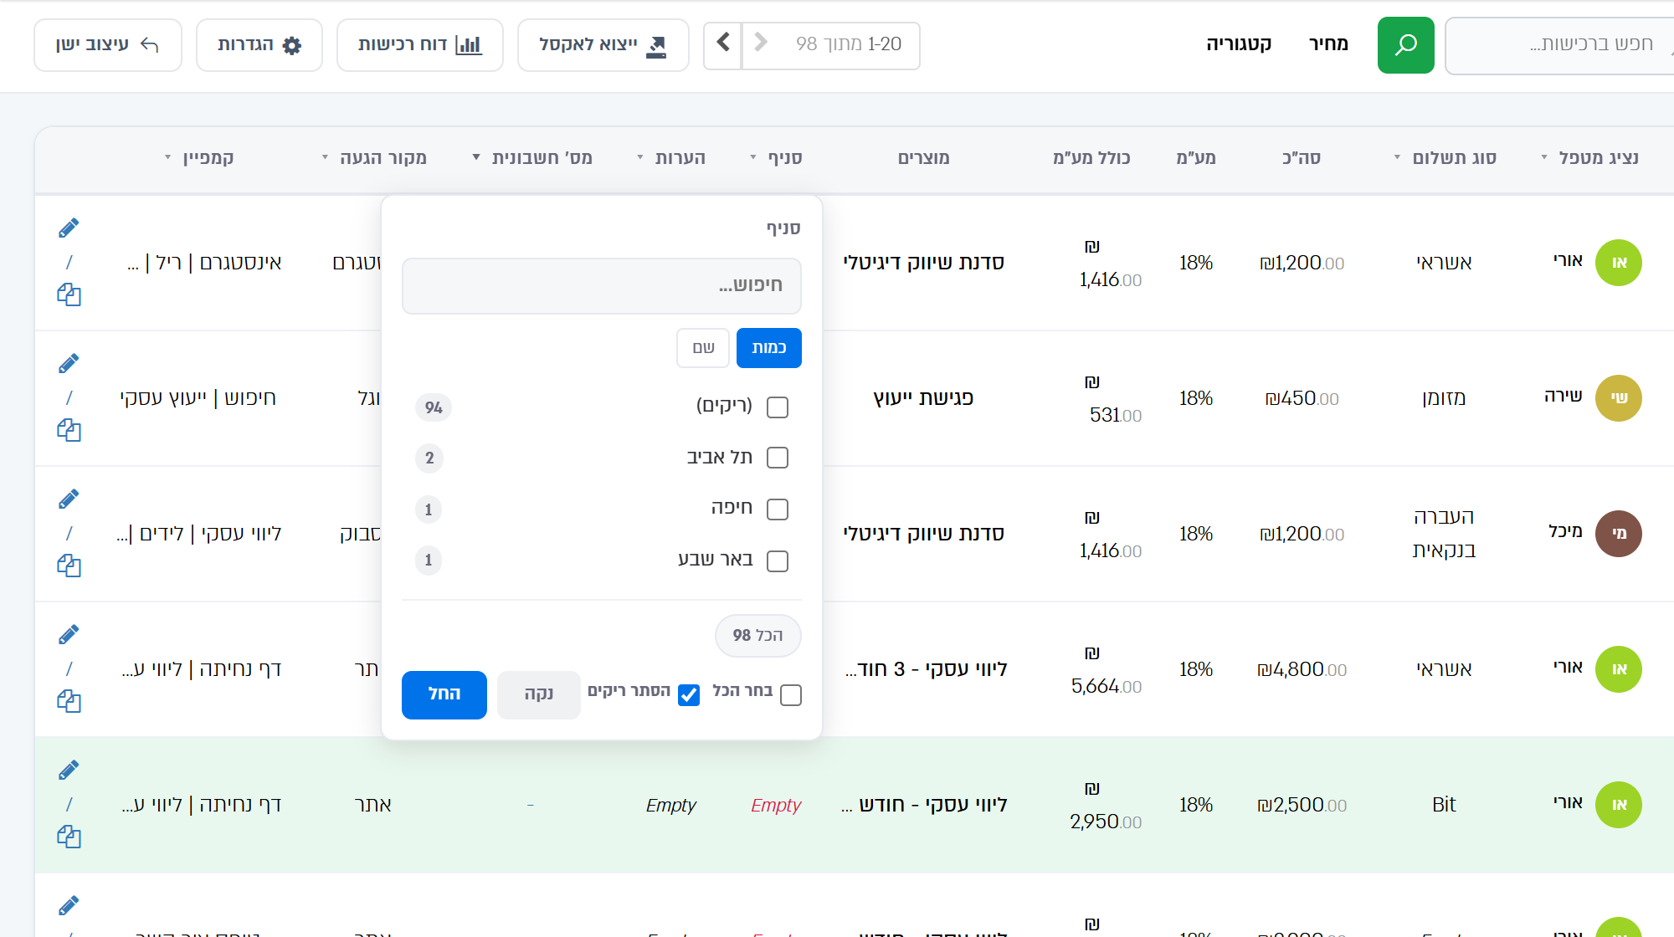Open מקור הגעה column filter dropdown
This screenshot has width=1674, height=937.
326,157
